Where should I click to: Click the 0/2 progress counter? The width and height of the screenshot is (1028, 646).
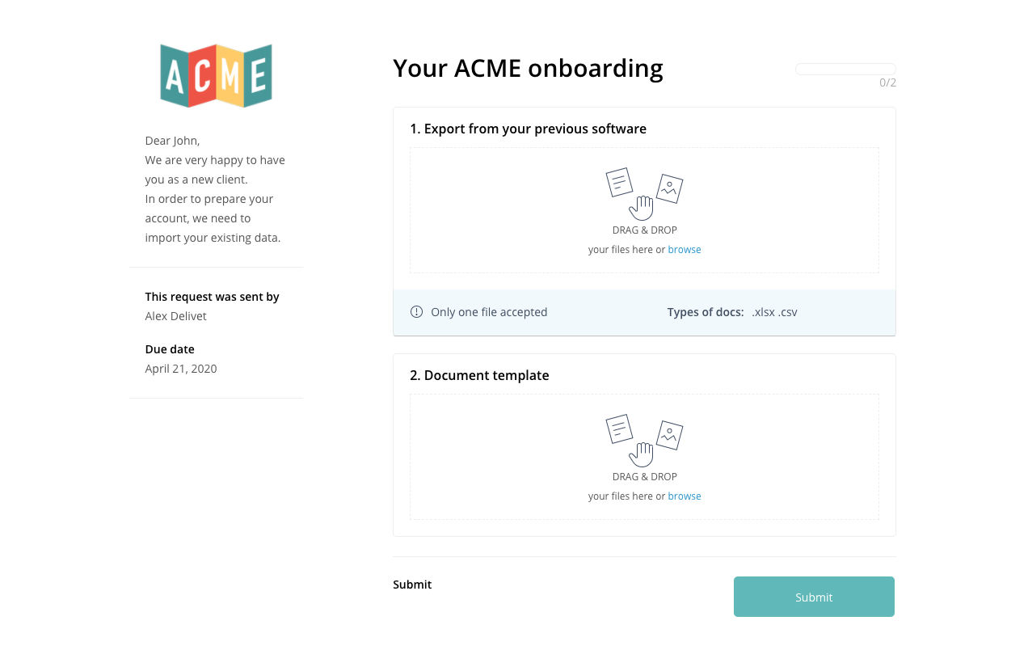pyautogui.click(x=887, y=82)
